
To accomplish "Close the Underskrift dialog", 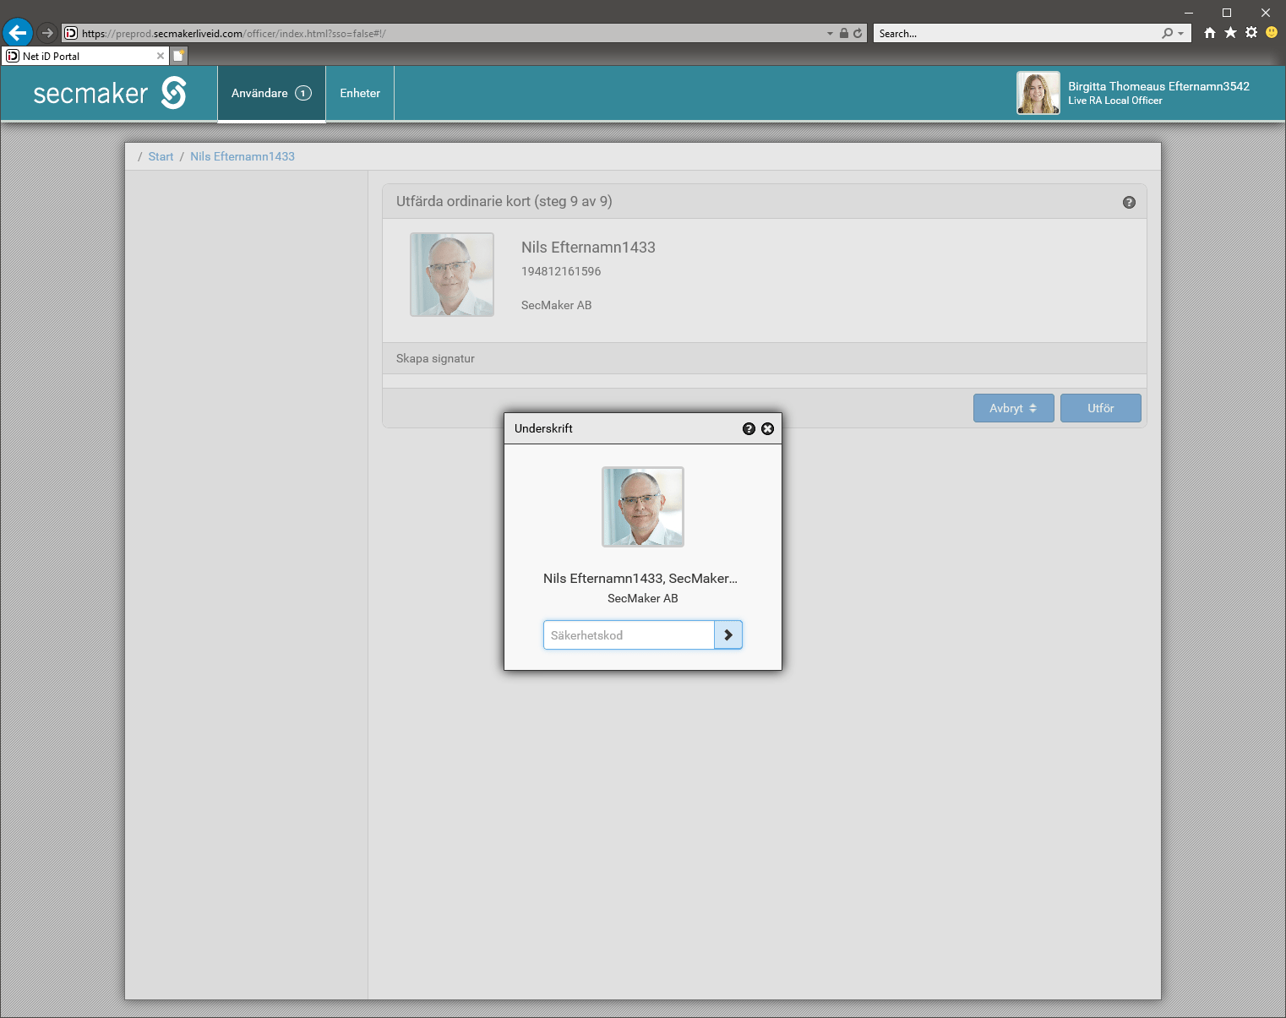I will tap(767, 428).
